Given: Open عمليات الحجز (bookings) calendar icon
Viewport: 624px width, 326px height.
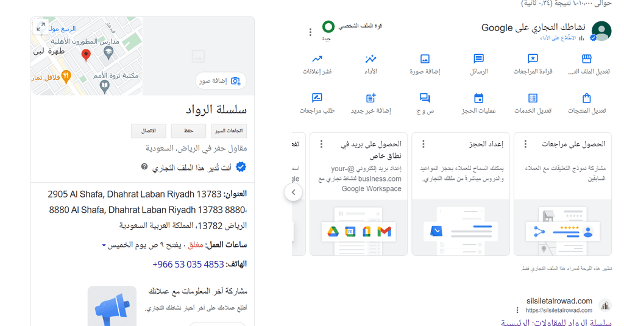Looking at the screenshot, I should [479, 98].
